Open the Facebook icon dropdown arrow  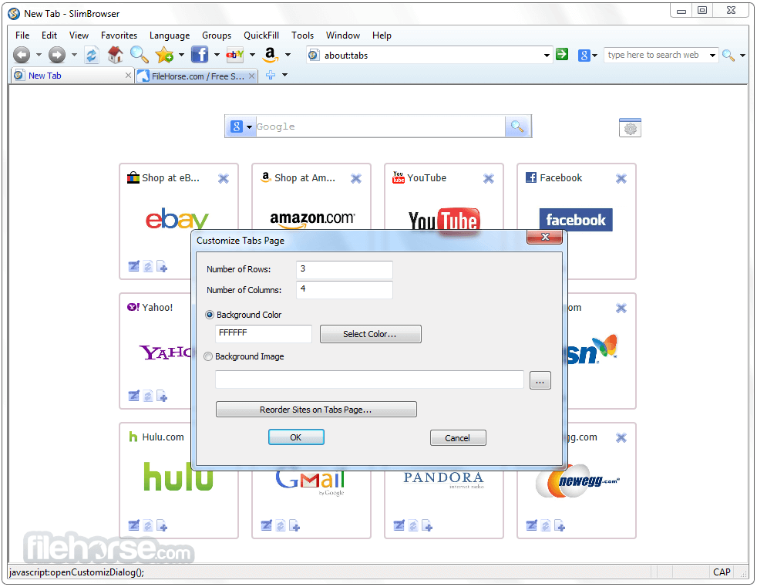point(217,55)
